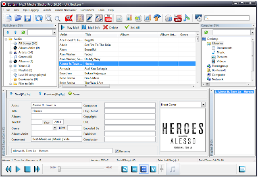This screenshot has width=258, height=177.
Task: Click the red search-with-X icon
Action: pos(69,18)
